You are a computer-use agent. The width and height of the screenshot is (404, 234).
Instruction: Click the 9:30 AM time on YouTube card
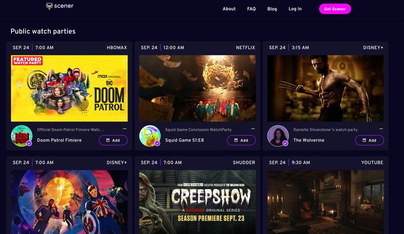(x=301, y=163)
